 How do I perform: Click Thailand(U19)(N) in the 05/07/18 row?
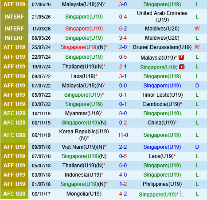(x=83, y=166)
